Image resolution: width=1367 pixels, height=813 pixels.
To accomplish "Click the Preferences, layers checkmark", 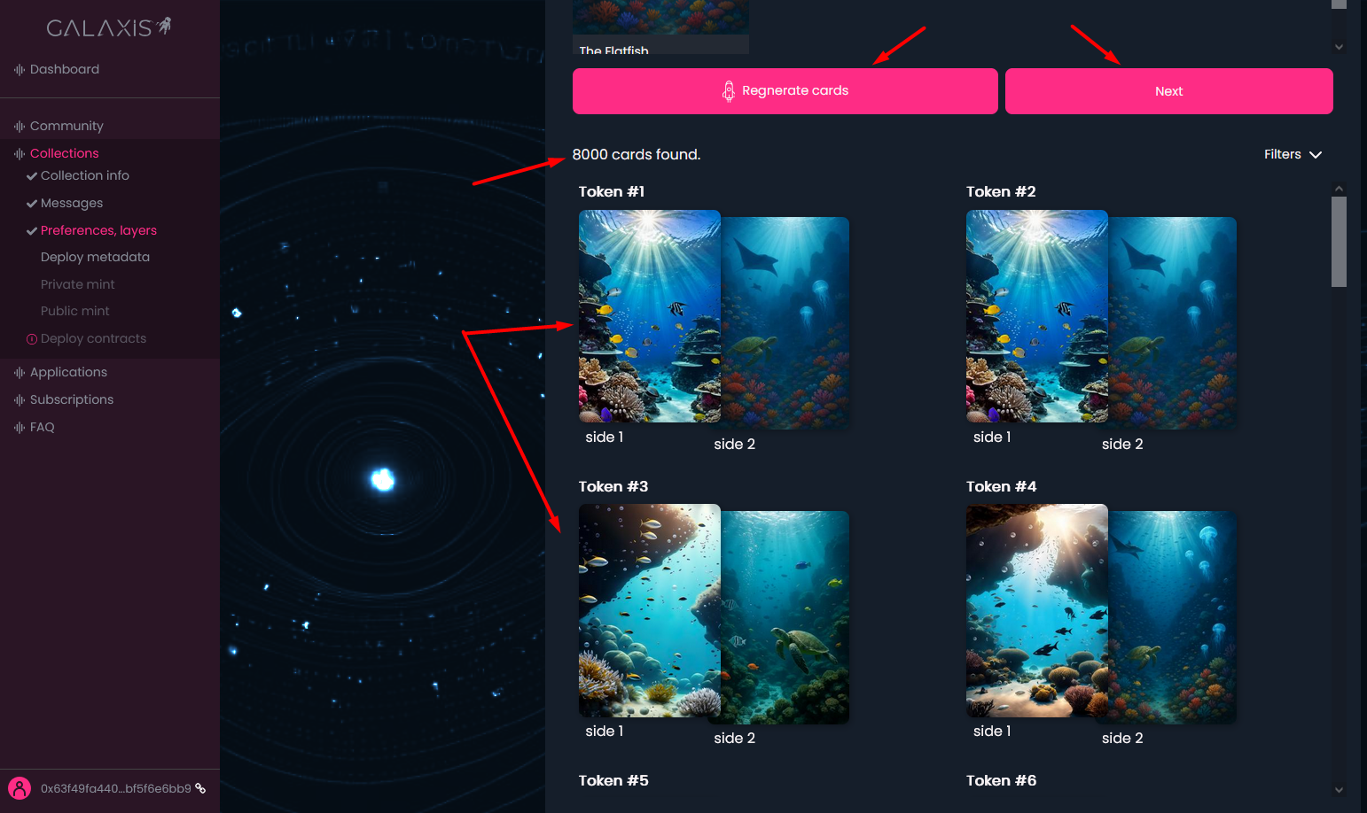I will pyautogui.click(x=32, y=231).
